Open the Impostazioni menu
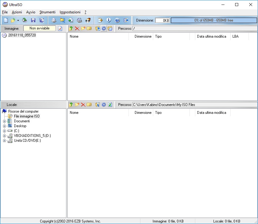 70,12
